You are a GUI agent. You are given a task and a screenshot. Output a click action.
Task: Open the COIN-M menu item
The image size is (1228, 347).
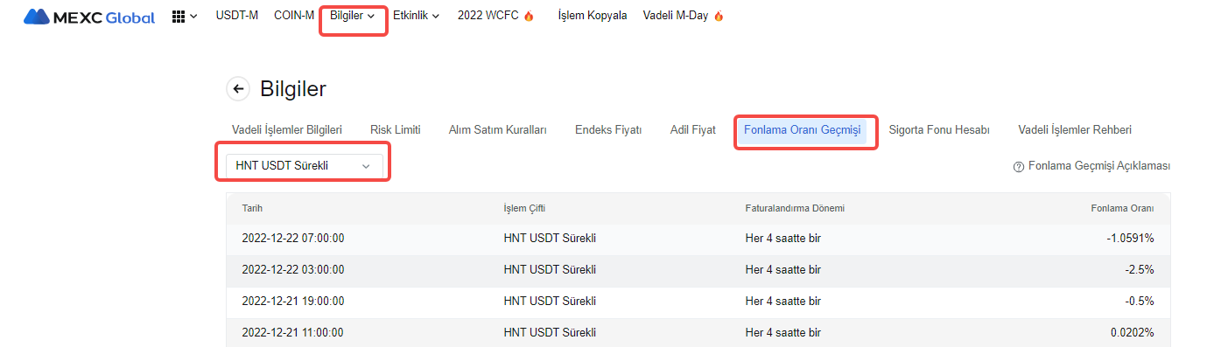coord(294,16)
